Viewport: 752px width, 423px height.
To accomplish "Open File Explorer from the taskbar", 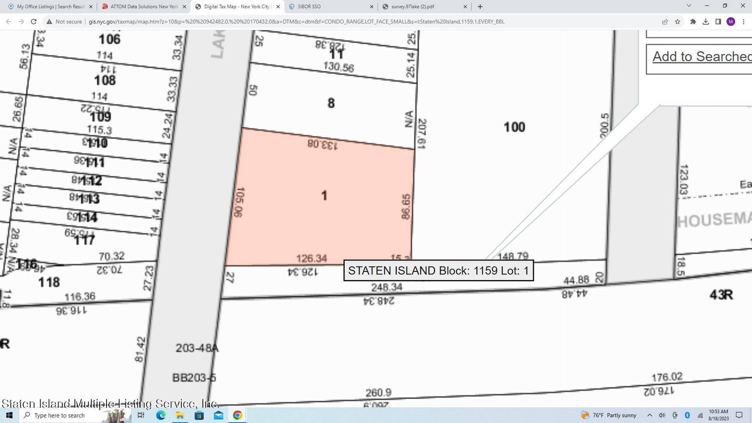I will click(x=180, y=415).
